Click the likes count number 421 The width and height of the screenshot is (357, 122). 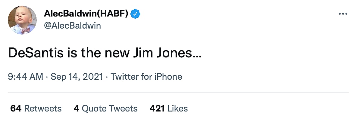coord(157,108)
